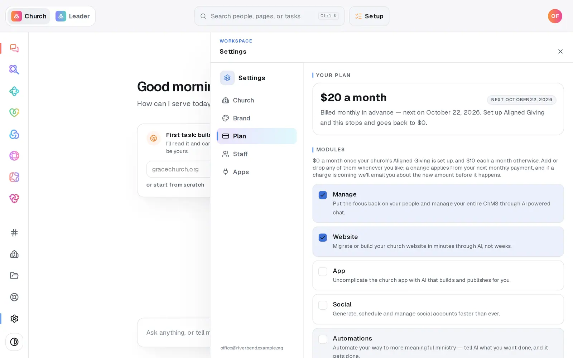Click the green heart sidebar icon

click(x=14, y=113)
